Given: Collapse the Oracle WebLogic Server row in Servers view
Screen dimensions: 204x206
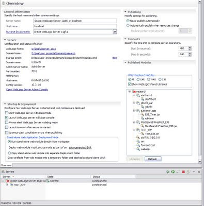Looking at the screenshot, I should point(3,181).
